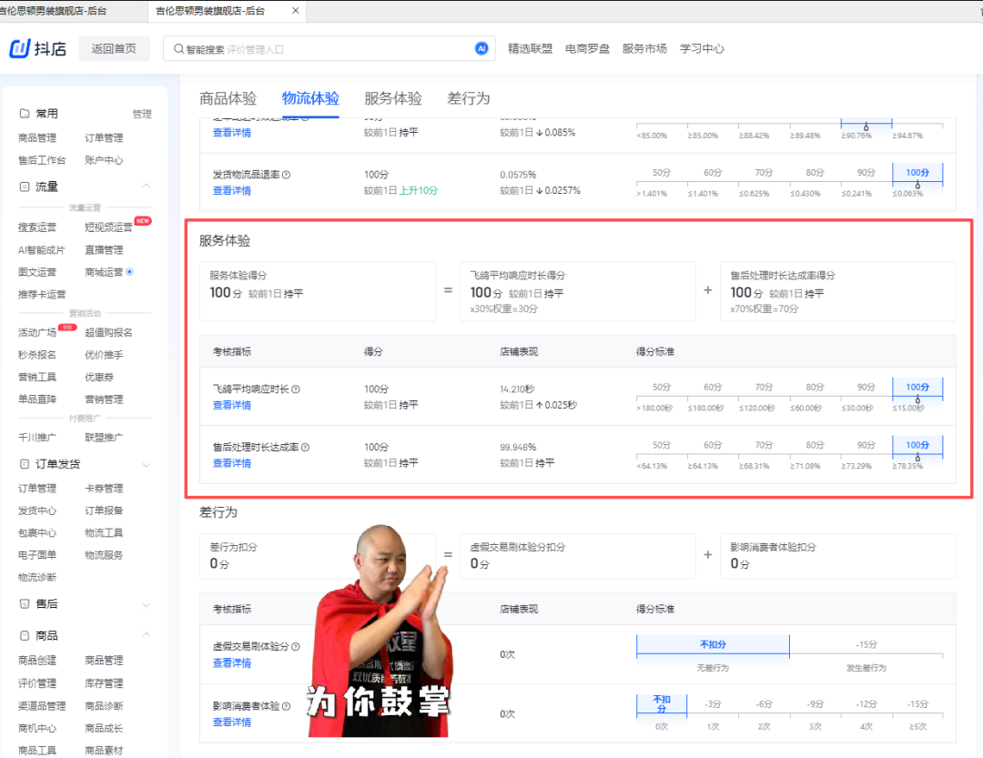The image size is (983, 758).
Task: Open help icon beside 虚假交易剔体验分
Action: pos(296,646)
